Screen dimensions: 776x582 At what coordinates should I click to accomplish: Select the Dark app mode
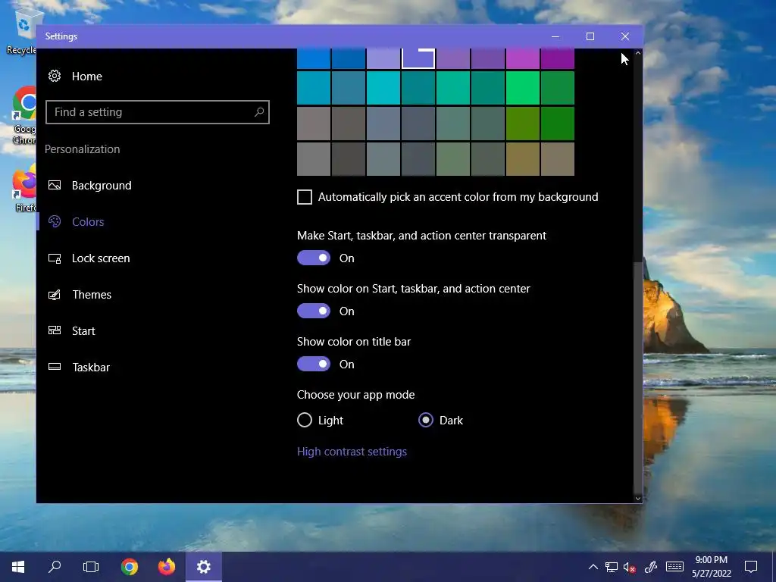click(426, 420)
